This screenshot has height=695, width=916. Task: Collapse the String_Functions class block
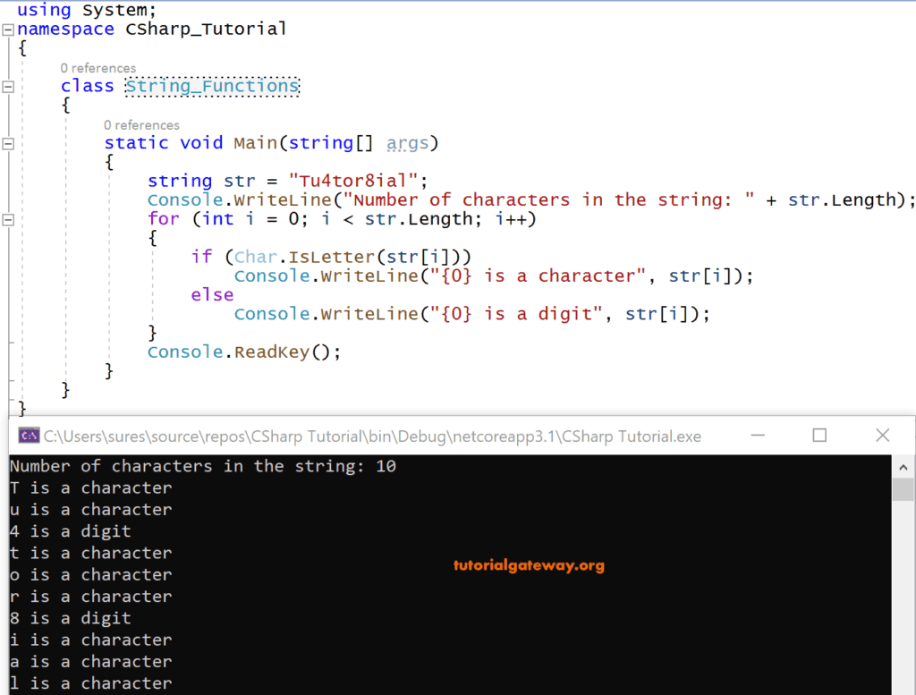tap(7, 86)
